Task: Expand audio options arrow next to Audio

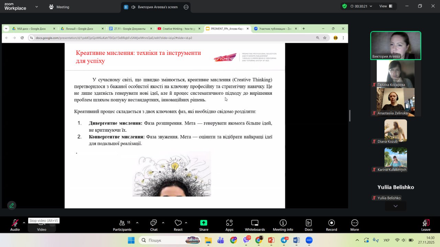Action: coord(24,223)
